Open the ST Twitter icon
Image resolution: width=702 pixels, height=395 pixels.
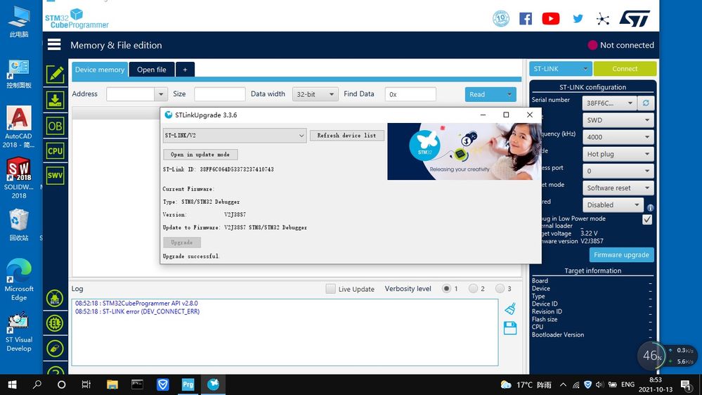(578, 18)
